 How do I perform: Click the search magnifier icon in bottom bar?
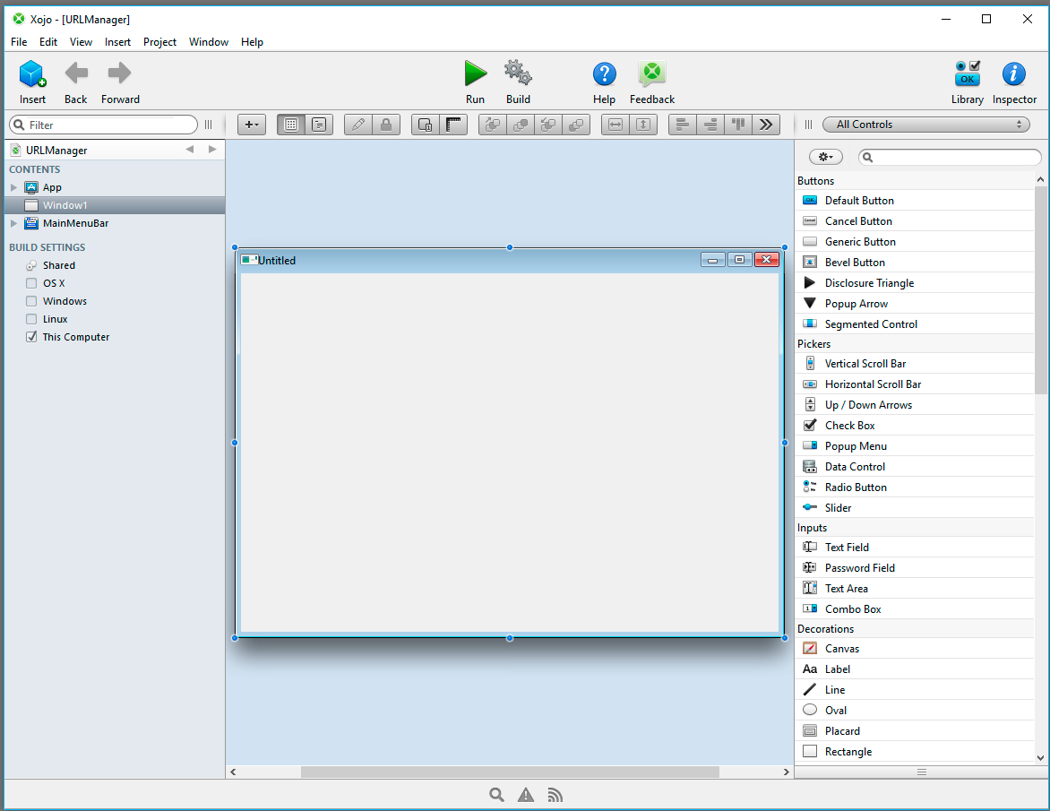pyautogui.click(x=496, y=795)
